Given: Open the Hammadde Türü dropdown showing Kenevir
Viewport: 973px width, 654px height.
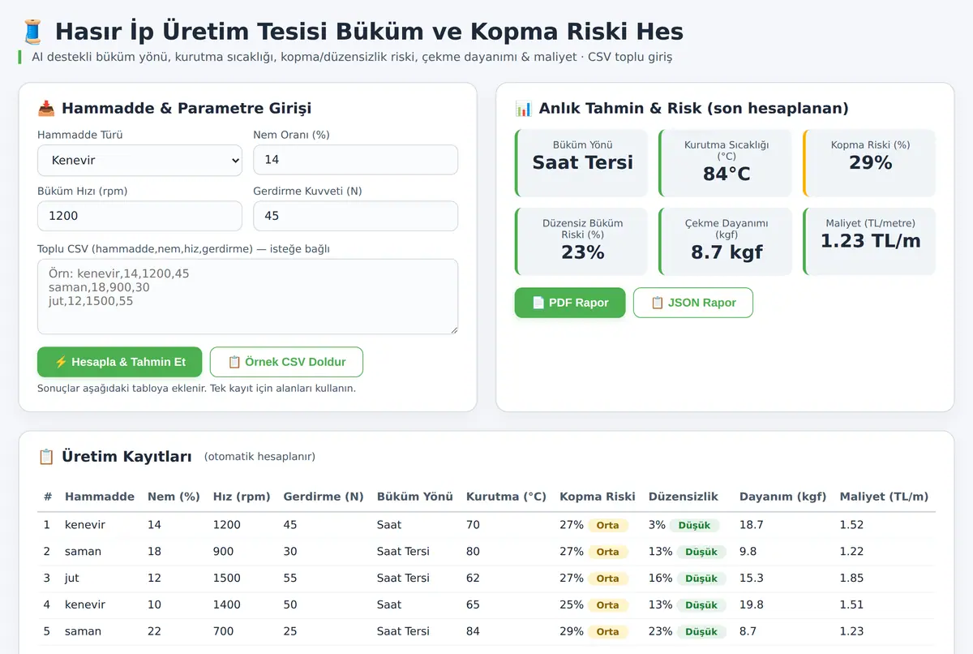Looking at the screenshot, I should (x=139, y=160).
